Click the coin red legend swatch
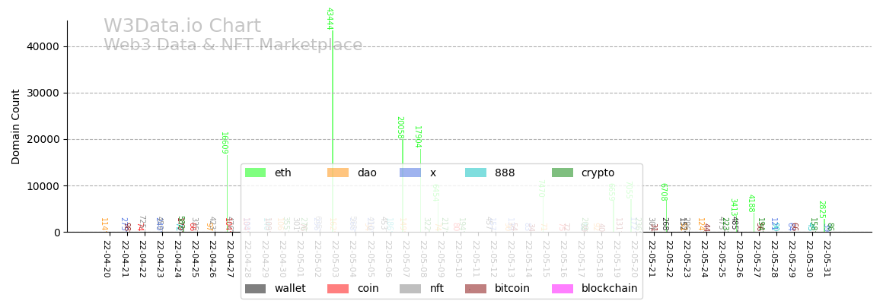The height and width of the screenshot is (304, 883). (x=338, y=289)
